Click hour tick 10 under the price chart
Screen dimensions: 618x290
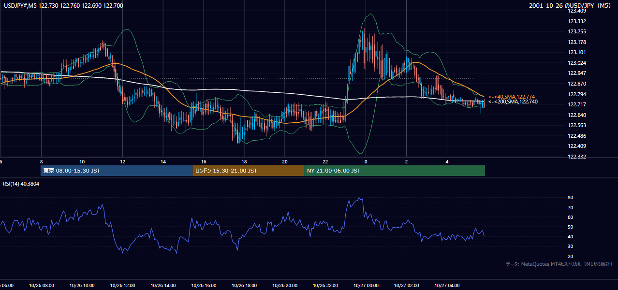point(82,162)
